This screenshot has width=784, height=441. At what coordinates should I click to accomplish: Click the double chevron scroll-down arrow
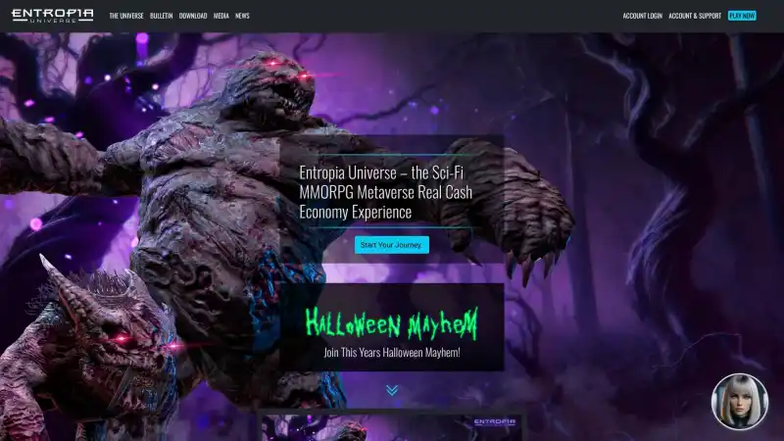pyautogui.click(x=392, y=390)
